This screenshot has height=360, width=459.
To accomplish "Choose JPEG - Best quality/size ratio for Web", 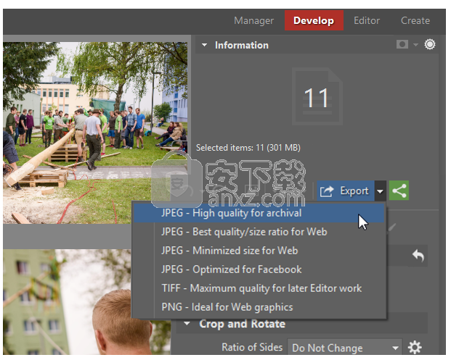I will pyautogui.click(x=259, y=232).
